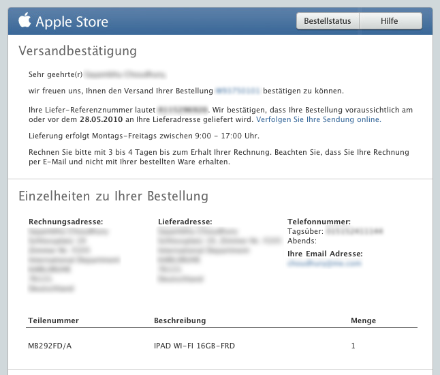Click the 'Tagsüber:' label

point(305,231)
